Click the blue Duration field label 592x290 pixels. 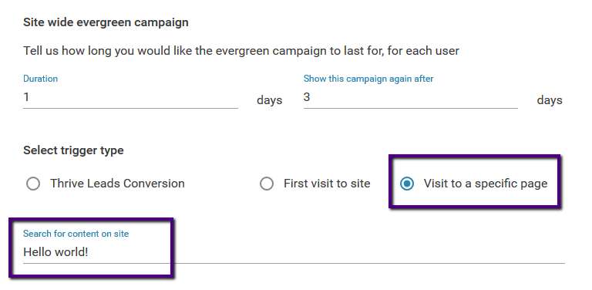pyautogui.click(x=40, y=79)
